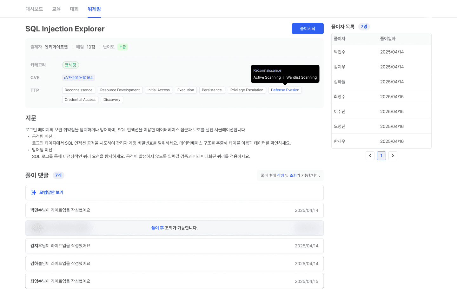Click the 풀이시작 button
The width and height of the screenshot is (457, 294).
tap(308, 29)
